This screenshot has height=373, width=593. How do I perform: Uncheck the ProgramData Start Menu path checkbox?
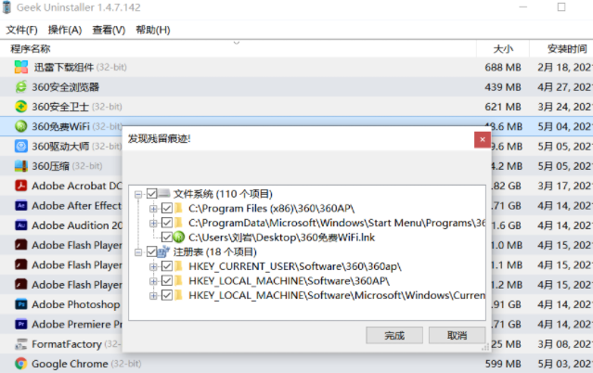167,223
